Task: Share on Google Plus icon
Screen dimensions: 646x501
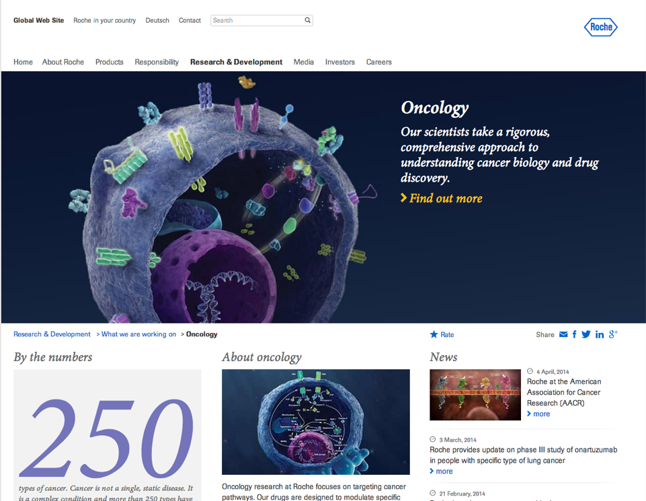Action: [x=613, y=334]
